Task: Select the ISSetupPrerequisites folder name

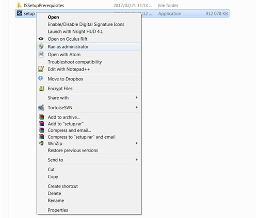Action: (x=44, y=6)
